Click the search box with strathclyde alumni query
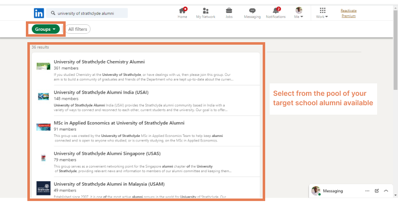The width and height of the screenshot is (398, 202). [x=87, y=13]
